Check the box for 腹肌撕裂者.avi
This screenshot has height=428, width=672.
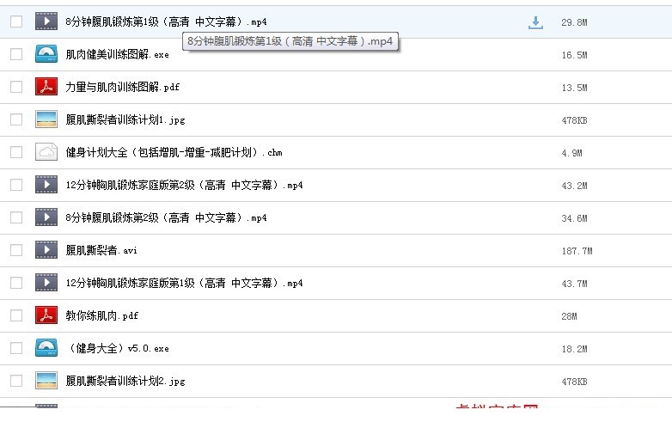(x=16, y=250)
